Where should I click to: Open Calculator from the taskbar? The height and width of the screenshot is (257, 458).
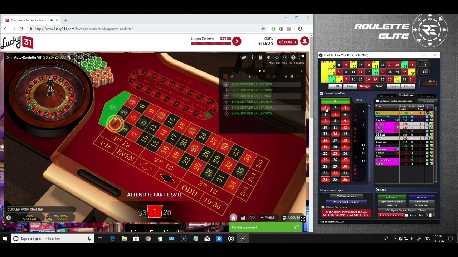pyautogui.click(x=160, y=238)
